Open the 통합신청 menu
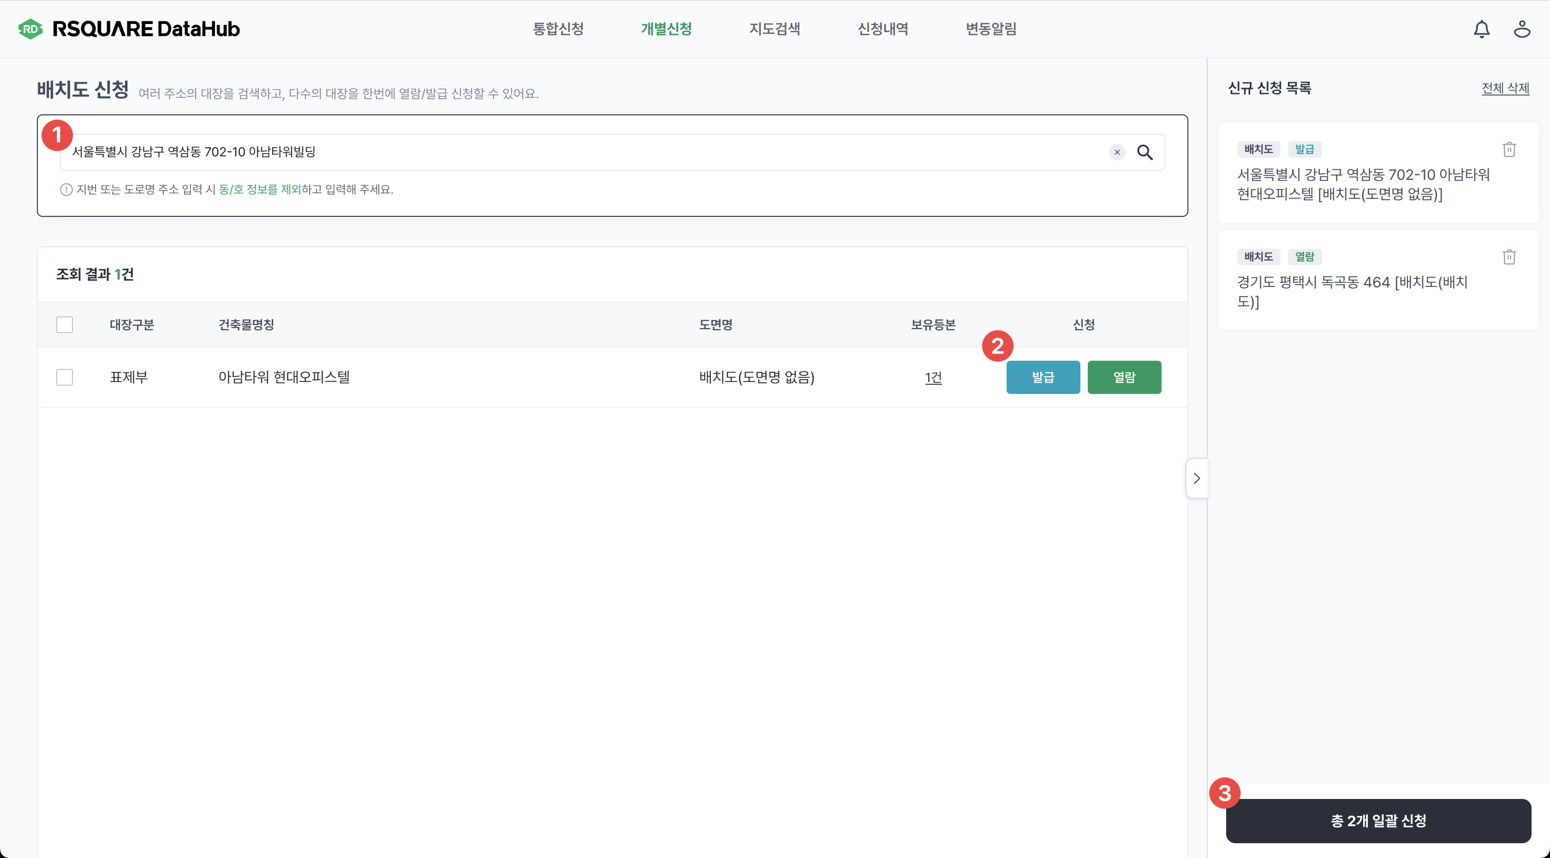Screen dimensions: 1550x858 pyautogui.click(x=558, y=29)
